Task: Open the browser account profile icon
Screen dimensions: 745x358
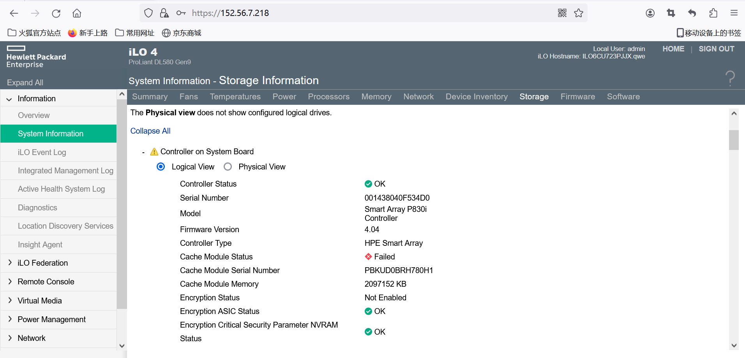Action: pos(650,13)
